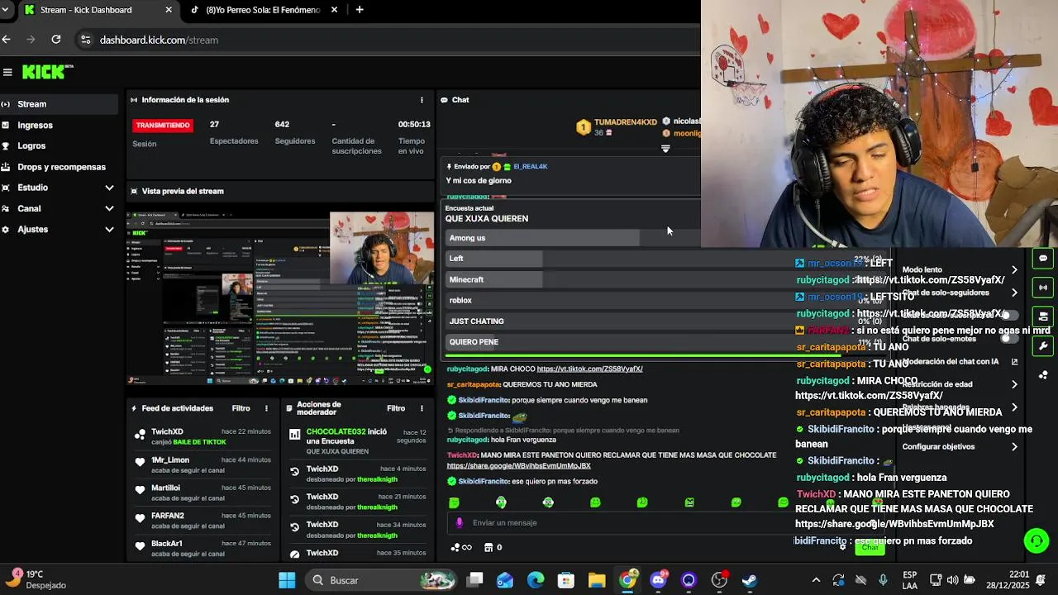The image size is (1058, 595).
Task: Open Información de la sesión options menu
Action: coord(422,100)
